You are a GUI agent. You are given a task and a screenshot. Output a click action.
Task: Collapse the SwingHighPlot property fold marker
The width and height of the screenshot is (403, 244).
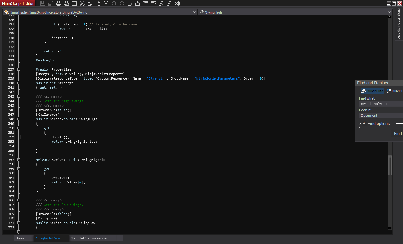point(18,160)
